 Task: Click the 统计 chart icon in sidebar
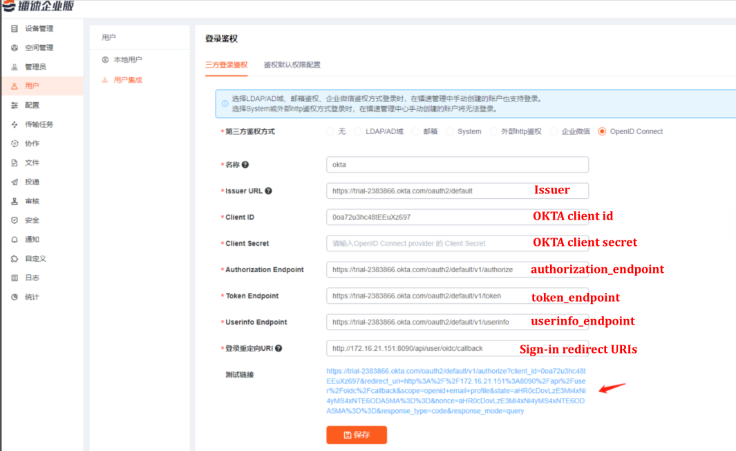pyautogui.click(x=15, y=297)
